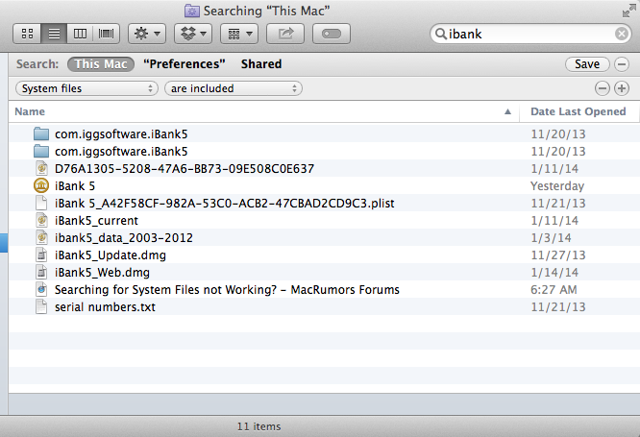Select the first com.iggsoftware.iBank5 folder
The image size is (640, 437).
[x=325, y=134]
